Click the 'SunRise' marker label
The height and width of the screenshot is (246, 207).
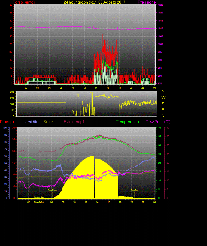coord(52,190)
